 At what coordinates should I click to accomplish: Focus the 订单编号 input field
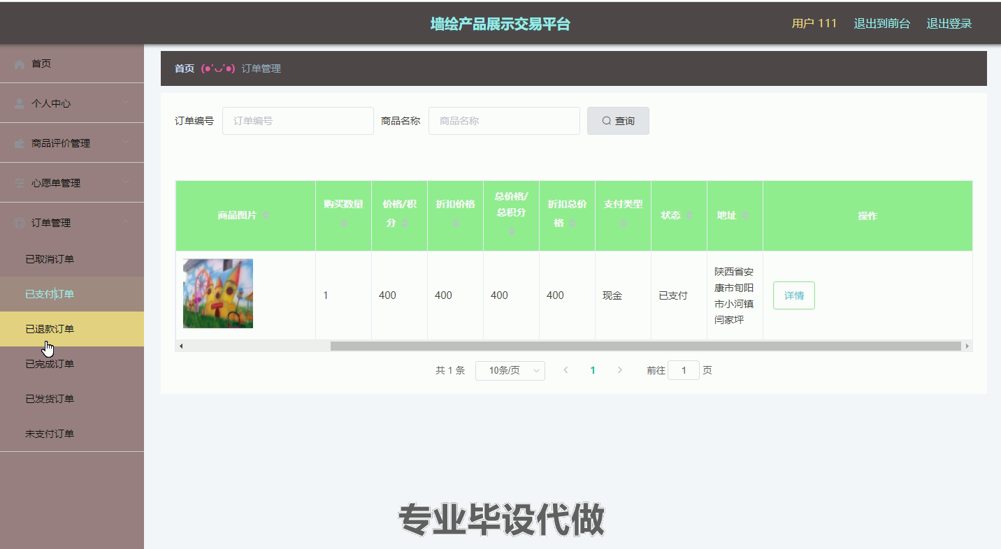(298, 121)
